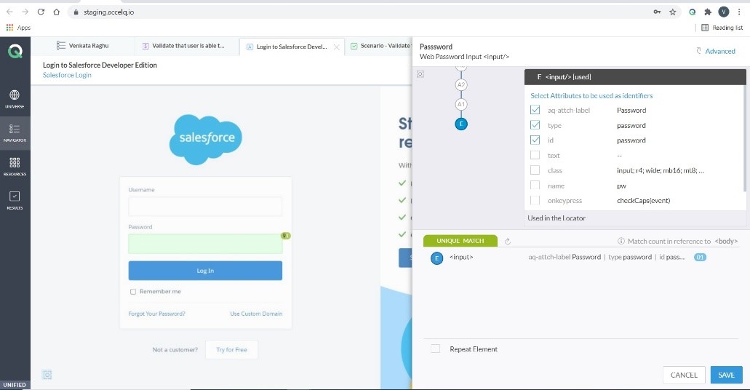Viewport: 750px width, 390px height.
Task: Switch to Venkata Raghu tab
Action: (82, 46)
